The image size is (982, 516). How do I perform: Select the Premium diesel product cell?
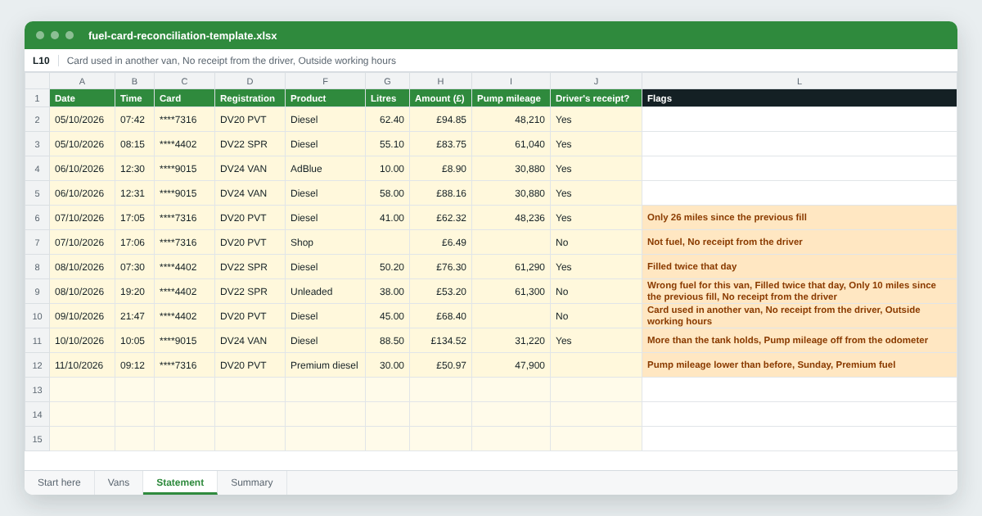(x=325, y=365)
